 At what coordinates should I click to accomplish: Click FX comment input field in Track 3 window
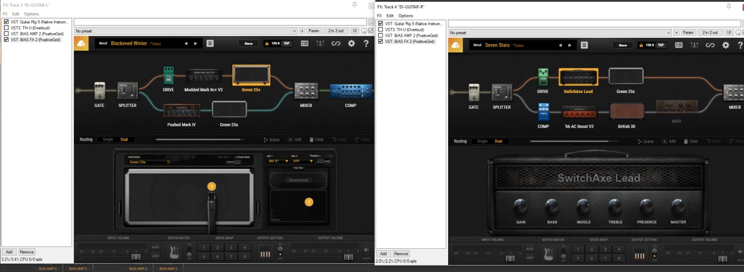[220, 22]
